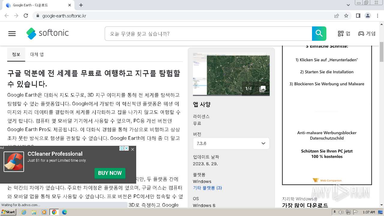Viewport: 384px width, 216px height.
Task: Click the share page icon in address bar
Action: click(x=337, y=16)
